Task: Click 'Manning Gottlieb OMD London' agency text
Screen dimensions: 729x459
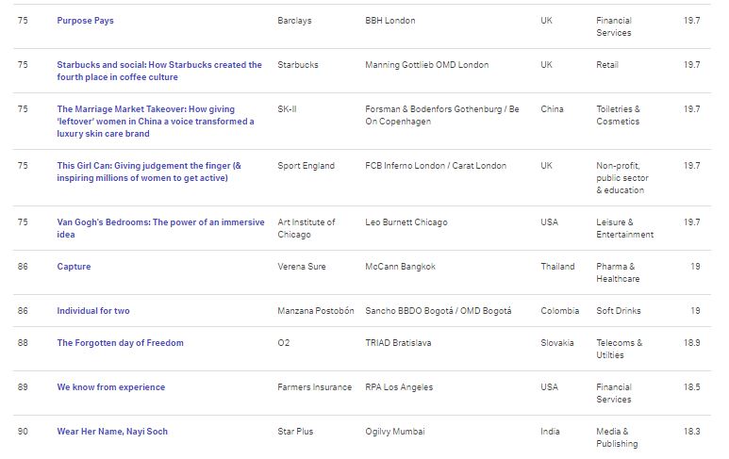Action: point(427,65)
